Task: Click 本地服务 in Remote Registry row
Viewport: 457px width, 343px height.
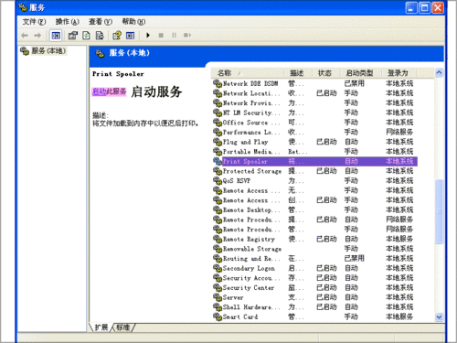Action: point(399,239)
